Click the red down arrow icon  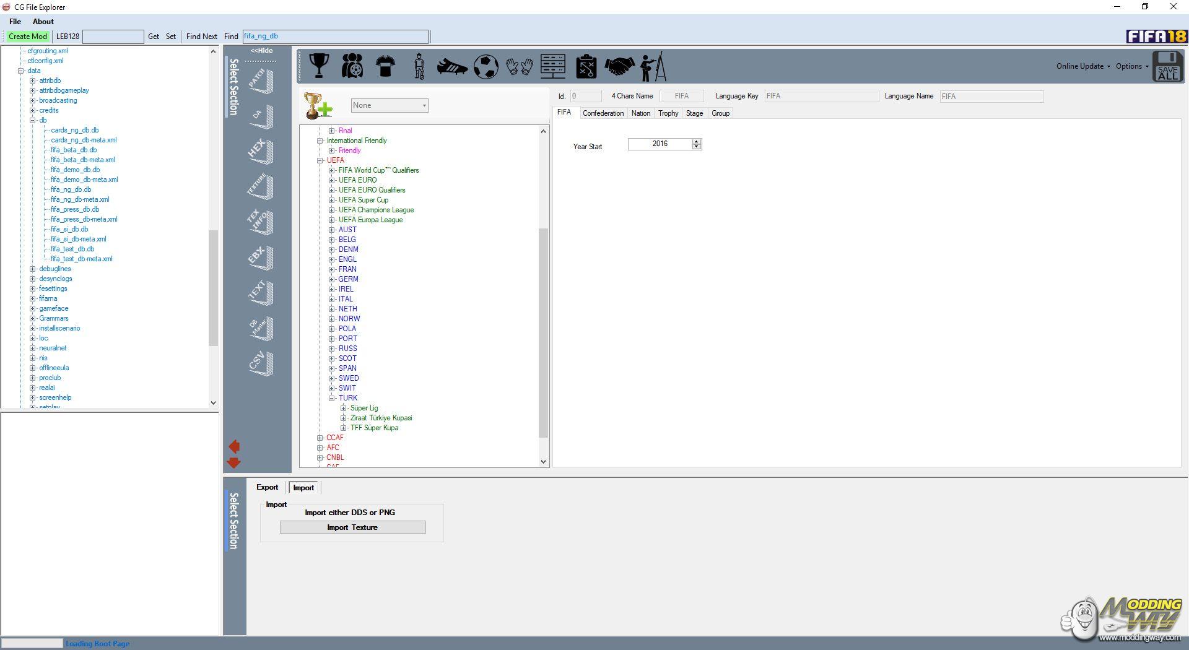click(x=234, y=462)
